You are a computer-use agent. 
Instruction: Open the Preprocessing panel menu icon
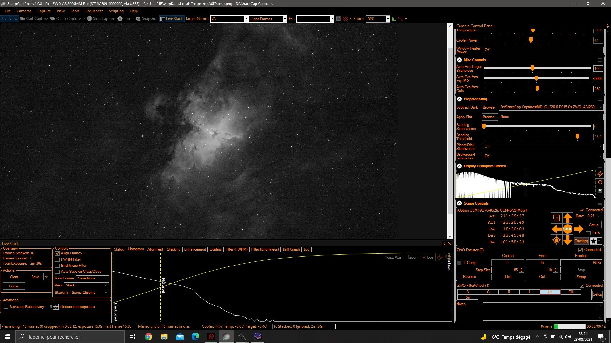600,99
